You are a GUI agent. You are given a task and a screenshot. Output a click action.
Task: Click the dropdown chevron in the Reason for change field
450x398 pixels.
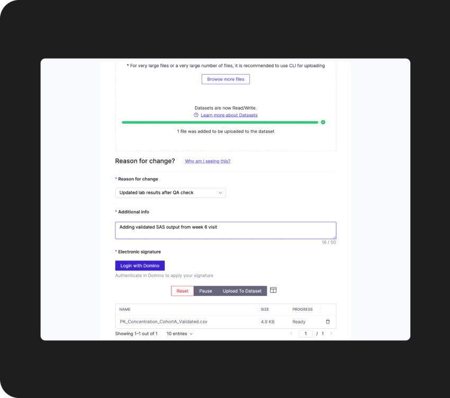point(220,193)
